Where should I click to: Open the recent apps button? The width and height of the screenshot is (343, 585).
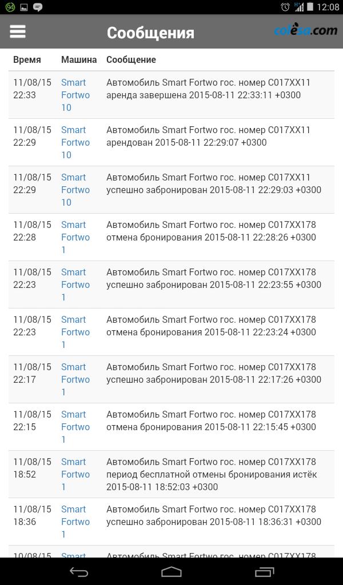[x=264, y=571]
